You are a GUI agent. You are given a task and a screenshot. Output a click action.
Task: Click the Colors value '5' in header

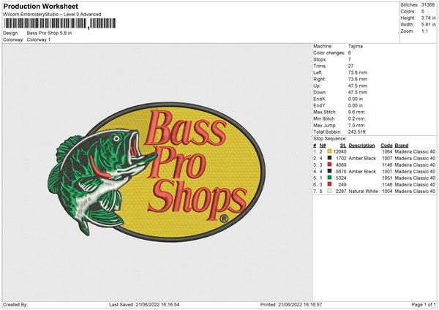(x=423, y=12)
